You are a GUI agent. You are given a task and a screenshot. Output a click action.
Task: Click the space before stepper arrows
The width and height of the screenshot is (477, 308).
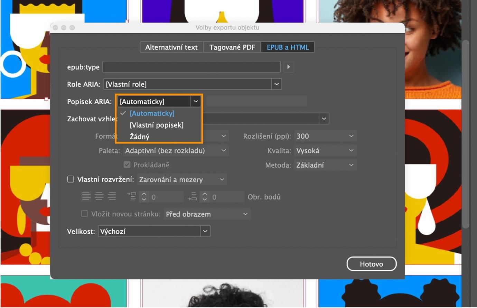pyautogui.click(x=144, y=197)
